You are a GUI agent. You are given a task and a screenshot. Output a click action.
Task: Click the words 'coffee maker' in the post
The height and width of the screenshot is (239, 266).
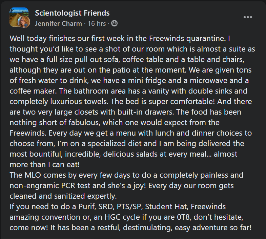33,91
